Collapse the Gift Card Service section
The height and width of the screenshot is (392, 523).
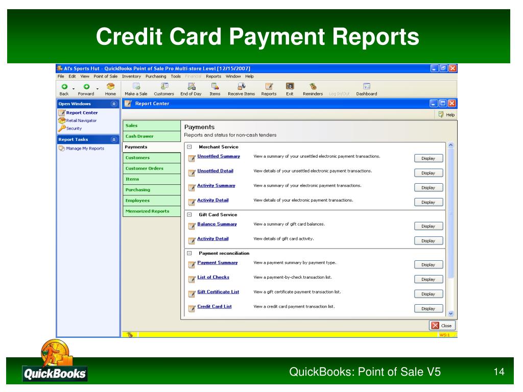[189, 215]
